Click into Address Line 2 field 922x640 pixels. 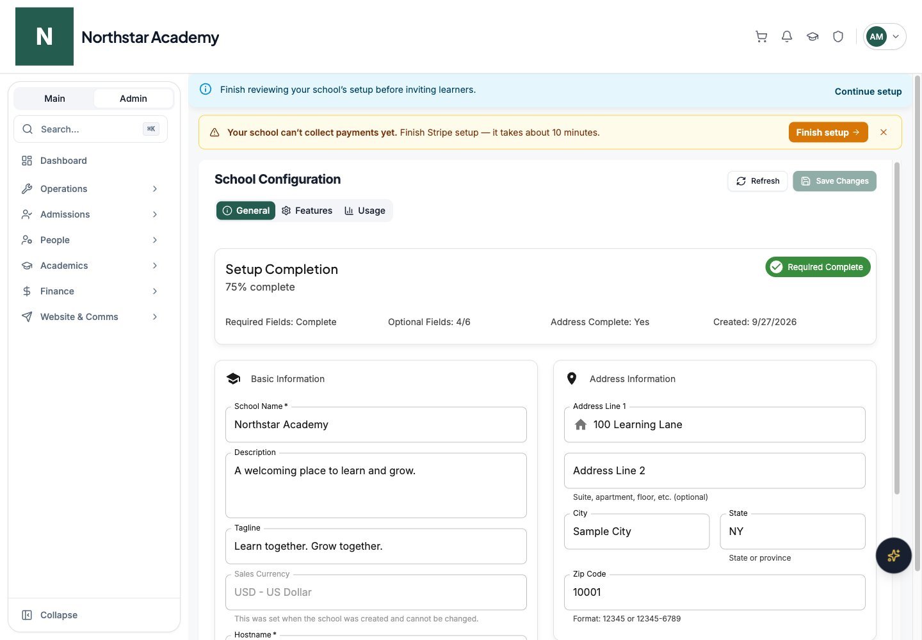click(715, 471)
